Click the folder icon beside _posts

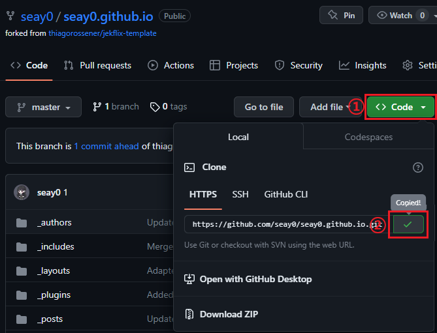[22, 319]
